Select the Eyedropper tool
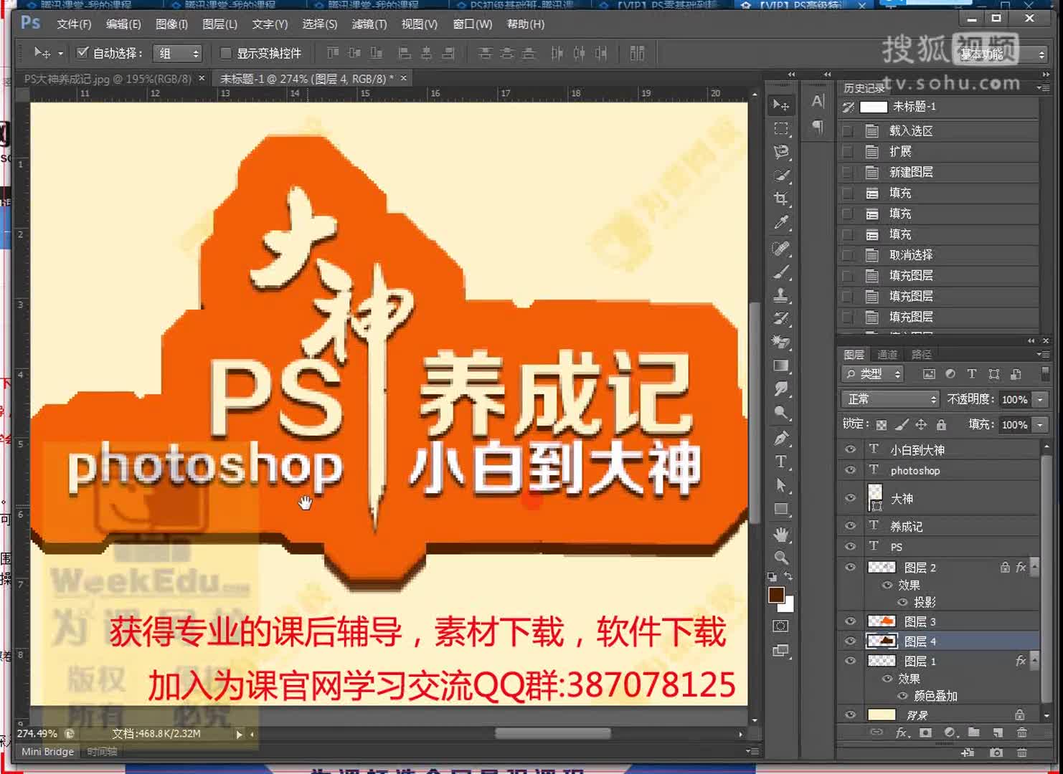Image resolution: width=1063 pixels, height=774 pixels. click(x=781, y=223)
